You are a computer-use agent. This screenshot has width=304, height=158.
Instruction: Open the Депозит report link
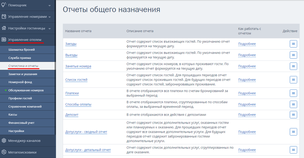click(72, 115)
